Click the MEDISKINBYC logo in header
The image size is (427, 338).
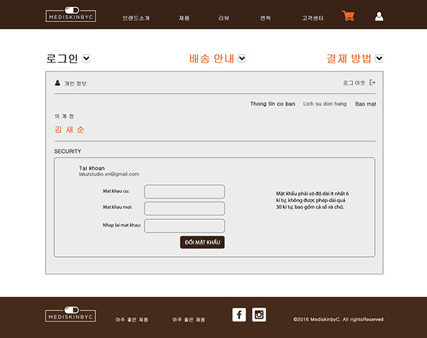point(70,16)
